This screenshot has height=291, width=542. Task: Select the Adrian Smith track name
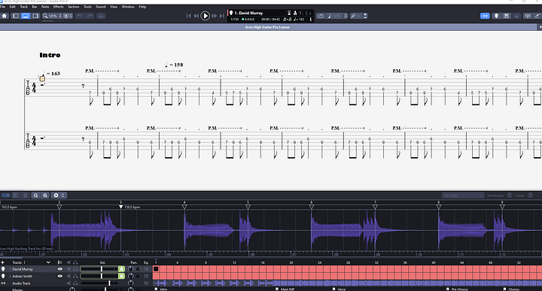click(x=23, y=276)
